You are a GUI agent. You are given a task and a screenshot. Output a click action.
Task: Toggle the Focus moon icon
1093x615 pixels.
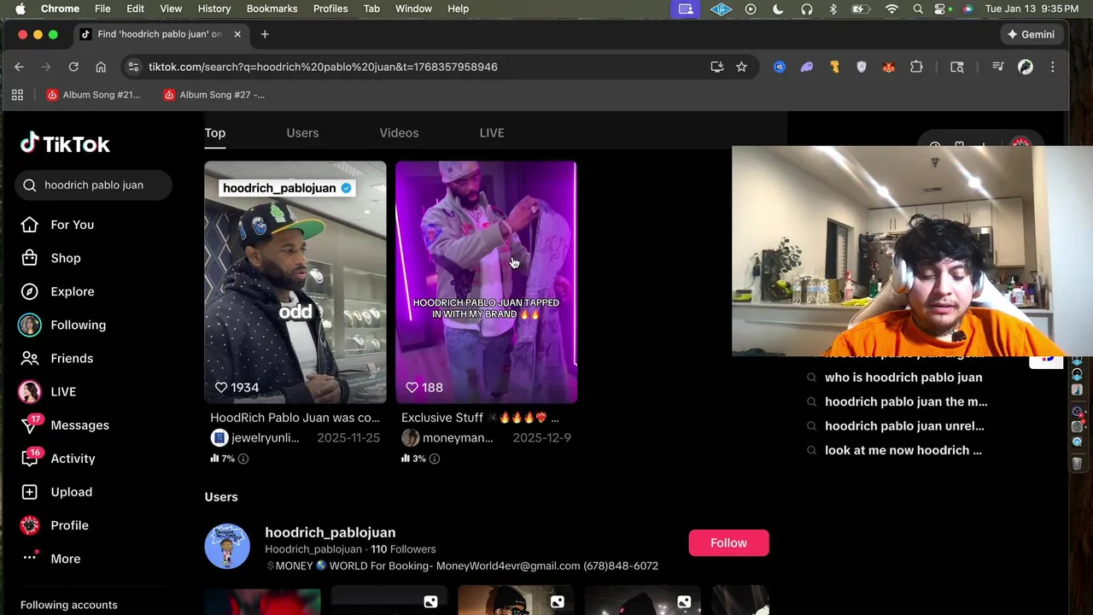778,9
